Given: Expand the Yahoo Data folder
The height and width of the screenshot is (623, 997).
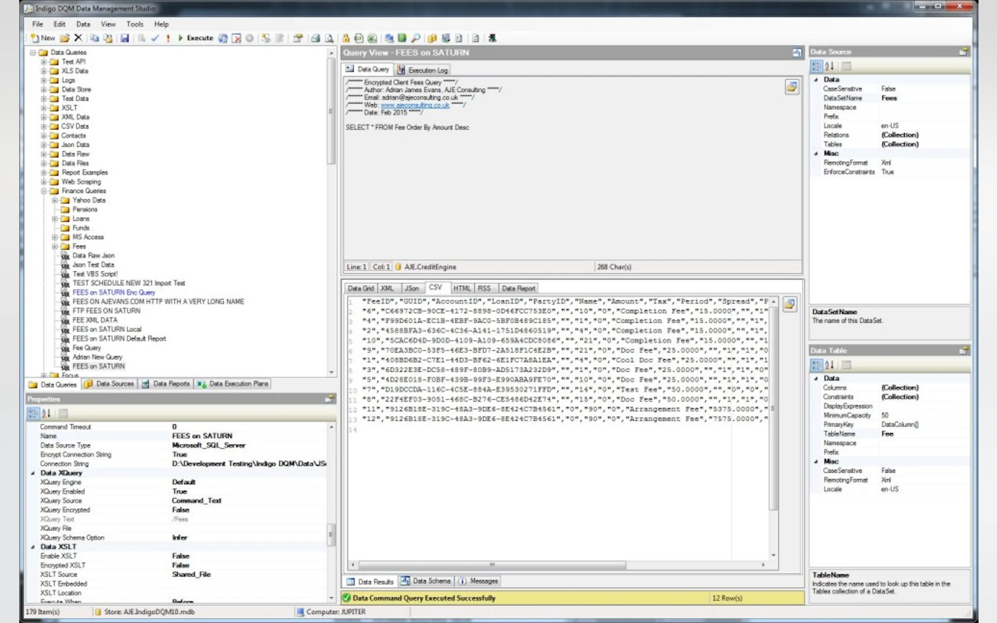Looking at the screenshot, I should (x=55, y=200).
